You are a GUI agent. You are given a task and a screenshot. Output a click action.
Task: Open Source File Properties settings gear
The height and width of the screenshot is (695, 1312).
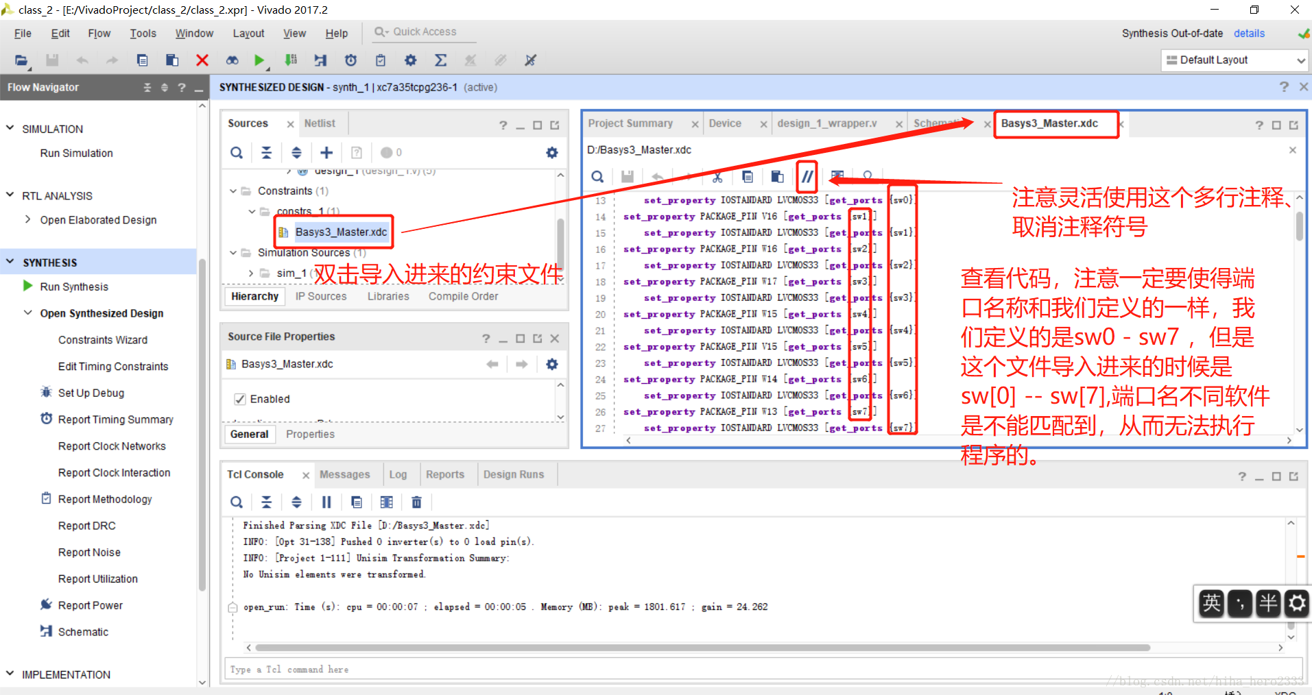[552, 364]
